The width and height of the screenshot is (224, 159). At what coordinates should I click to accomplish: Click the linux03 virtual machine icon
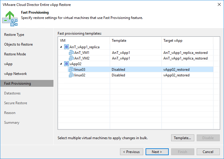tap(71, 69)
